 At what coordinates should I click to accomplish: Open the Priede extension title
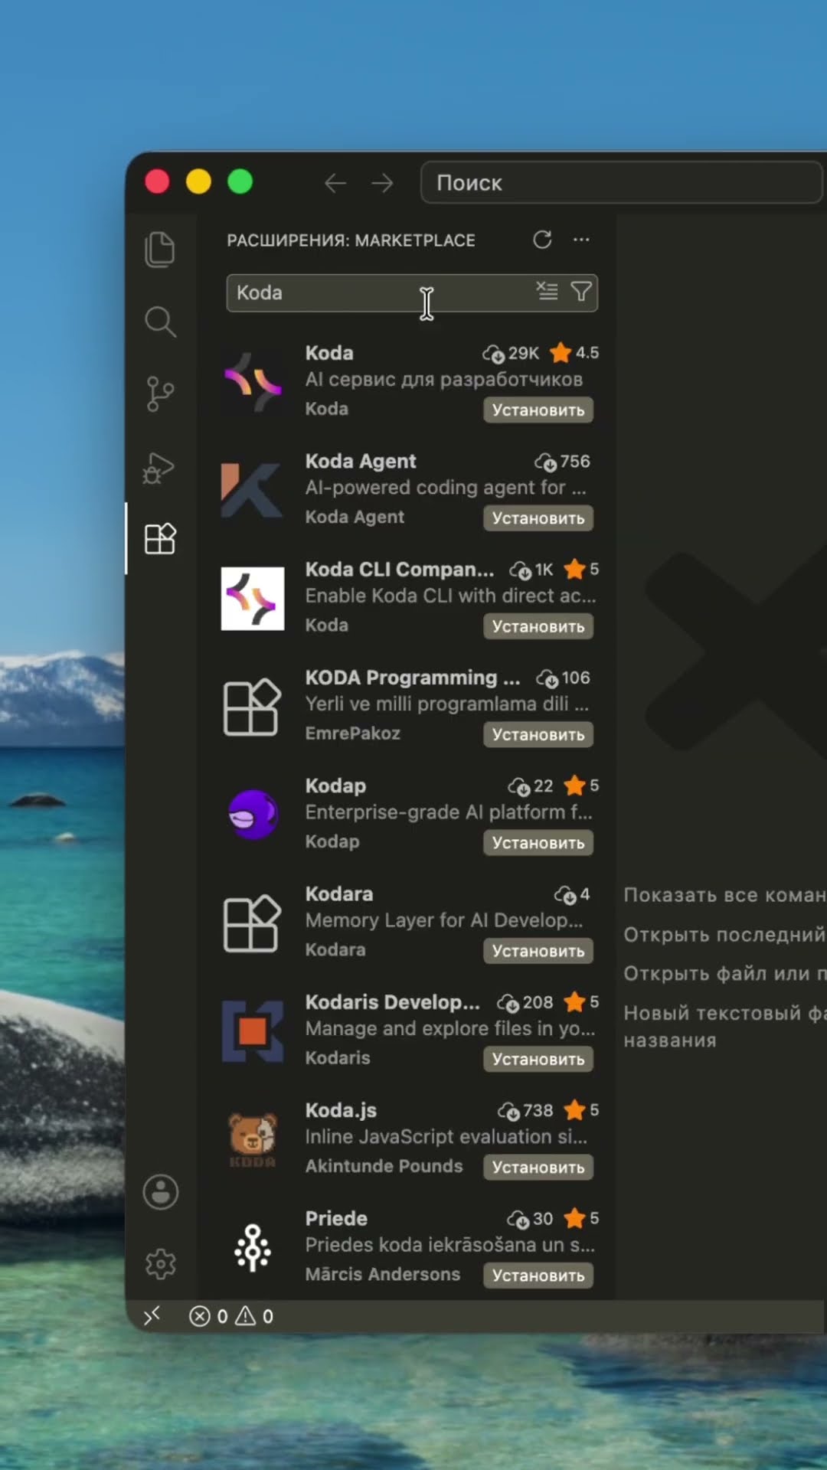(336, 1218)
